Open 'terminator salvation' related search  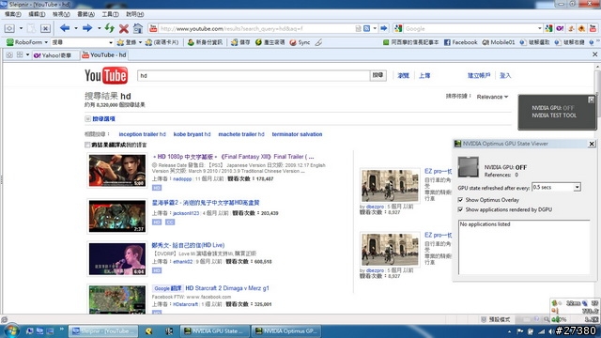click(297, 134)
